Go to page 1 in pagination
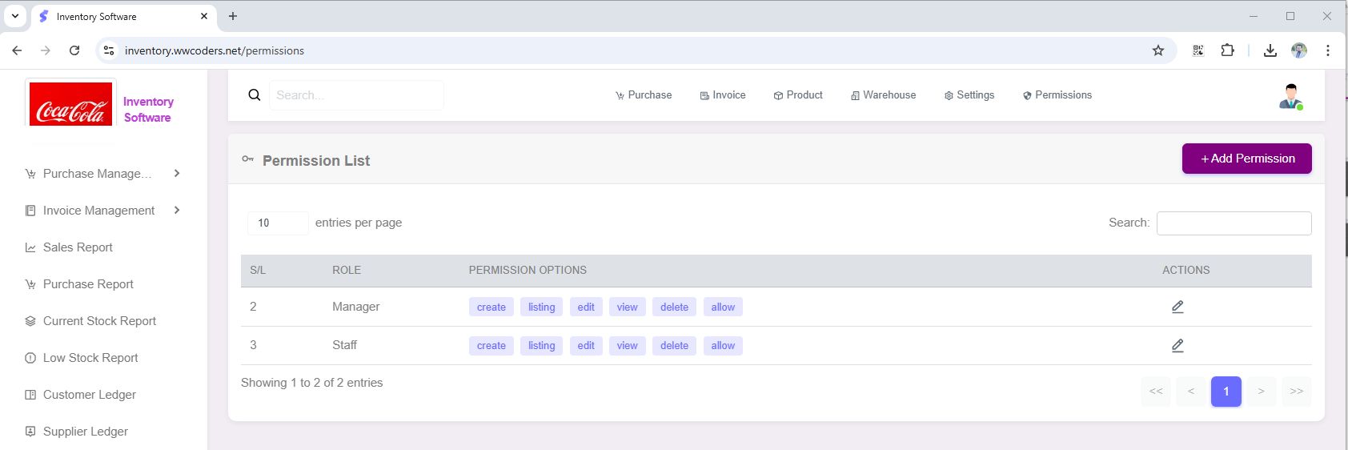Screen dimensions: 1348x450 [x=1226, y=392]
